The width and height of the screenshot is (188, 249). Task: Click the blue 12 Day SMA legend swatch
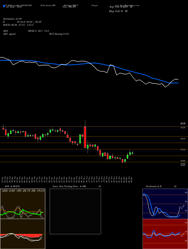(4, 6)
